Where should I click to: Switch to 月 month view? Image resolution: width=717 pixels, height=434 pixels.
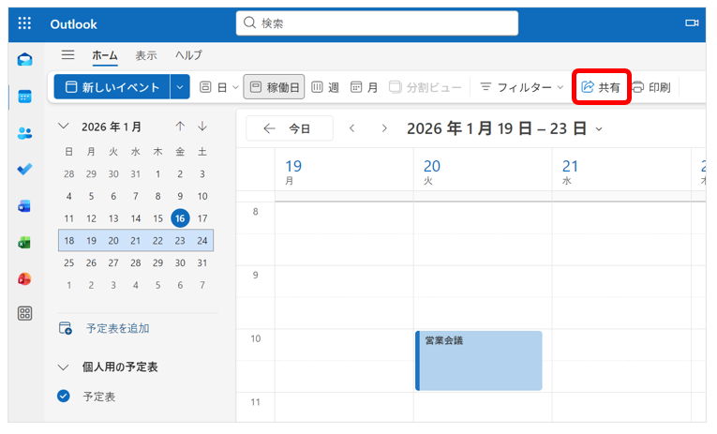(364, 87)
